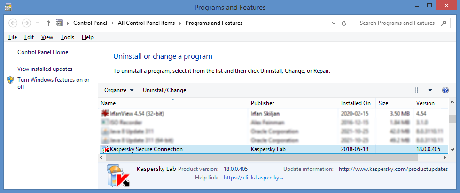Click the Forward navigation arrow

pyautogui.click(x=27, y=23)
